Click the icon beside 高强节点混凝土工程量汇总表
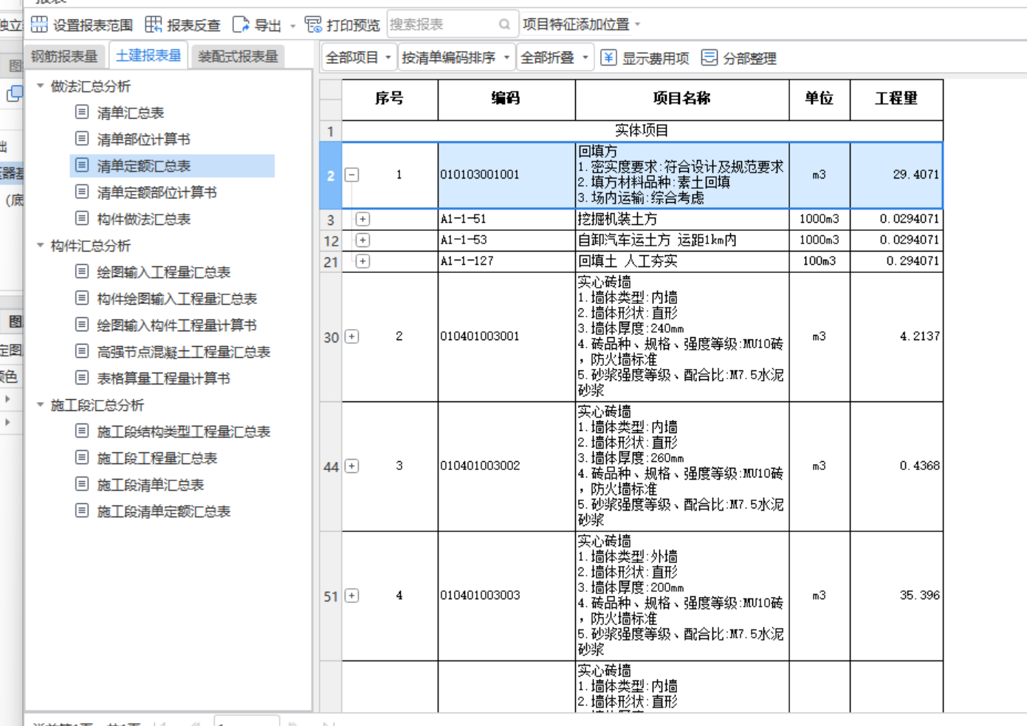 click(x=82, y=351)
